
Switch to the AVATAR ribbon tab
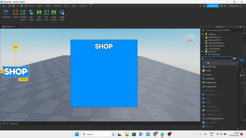tap(58, 6)
